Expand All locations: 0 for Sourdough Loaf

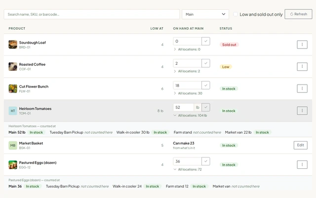(187, 49)
